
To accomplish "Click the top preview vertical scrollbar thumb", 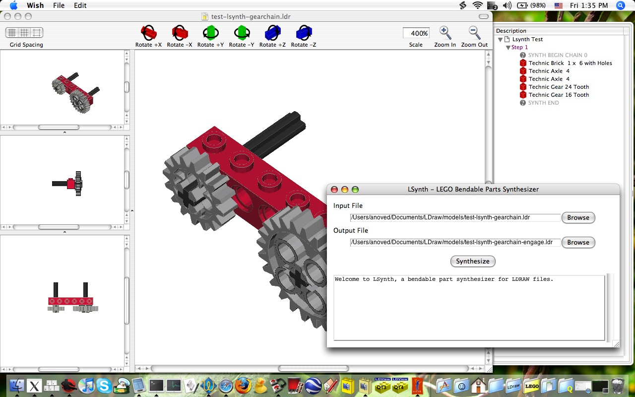I will pyautogui.click(x=127, y=87).
